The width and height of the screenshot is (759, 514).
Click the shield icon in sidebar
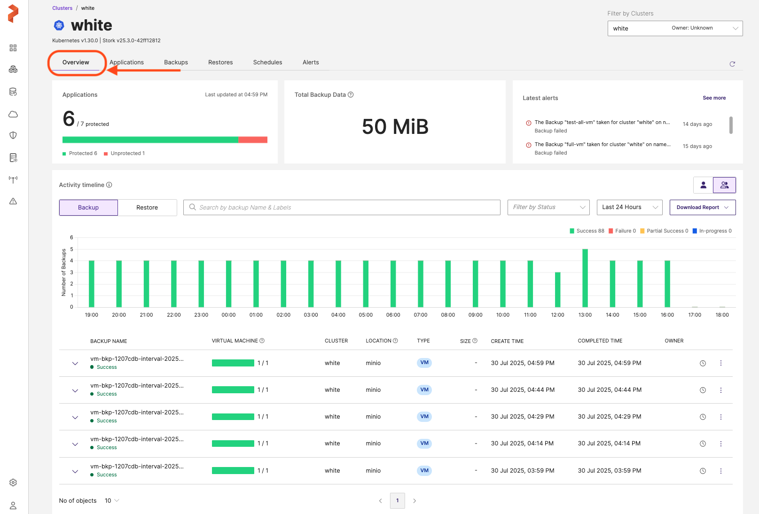13,135
